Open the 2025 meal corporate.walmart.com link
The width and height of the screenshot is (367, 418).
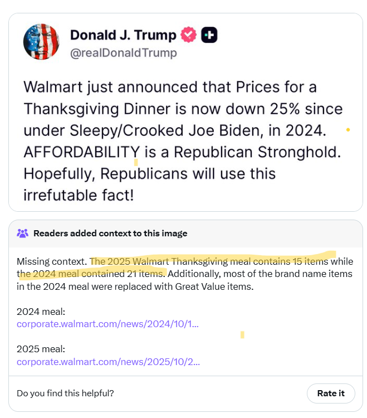[x=108, y=362]
